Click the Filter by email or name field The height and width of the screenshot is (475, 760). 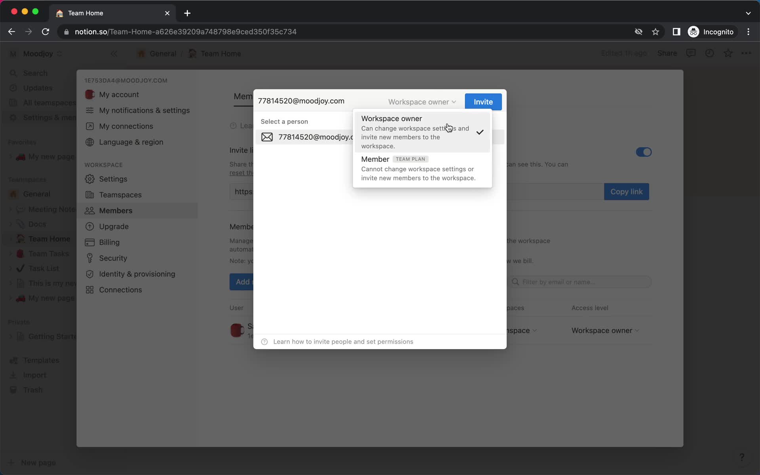click(x=580, y=282)
